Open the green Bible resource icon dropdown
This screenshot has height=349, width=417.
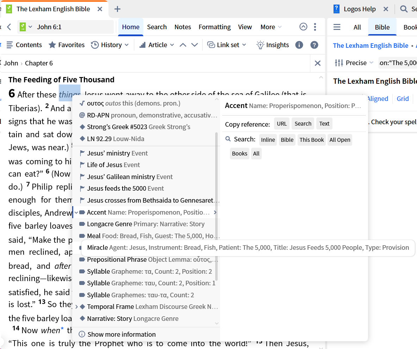click(x=26, y=27)
